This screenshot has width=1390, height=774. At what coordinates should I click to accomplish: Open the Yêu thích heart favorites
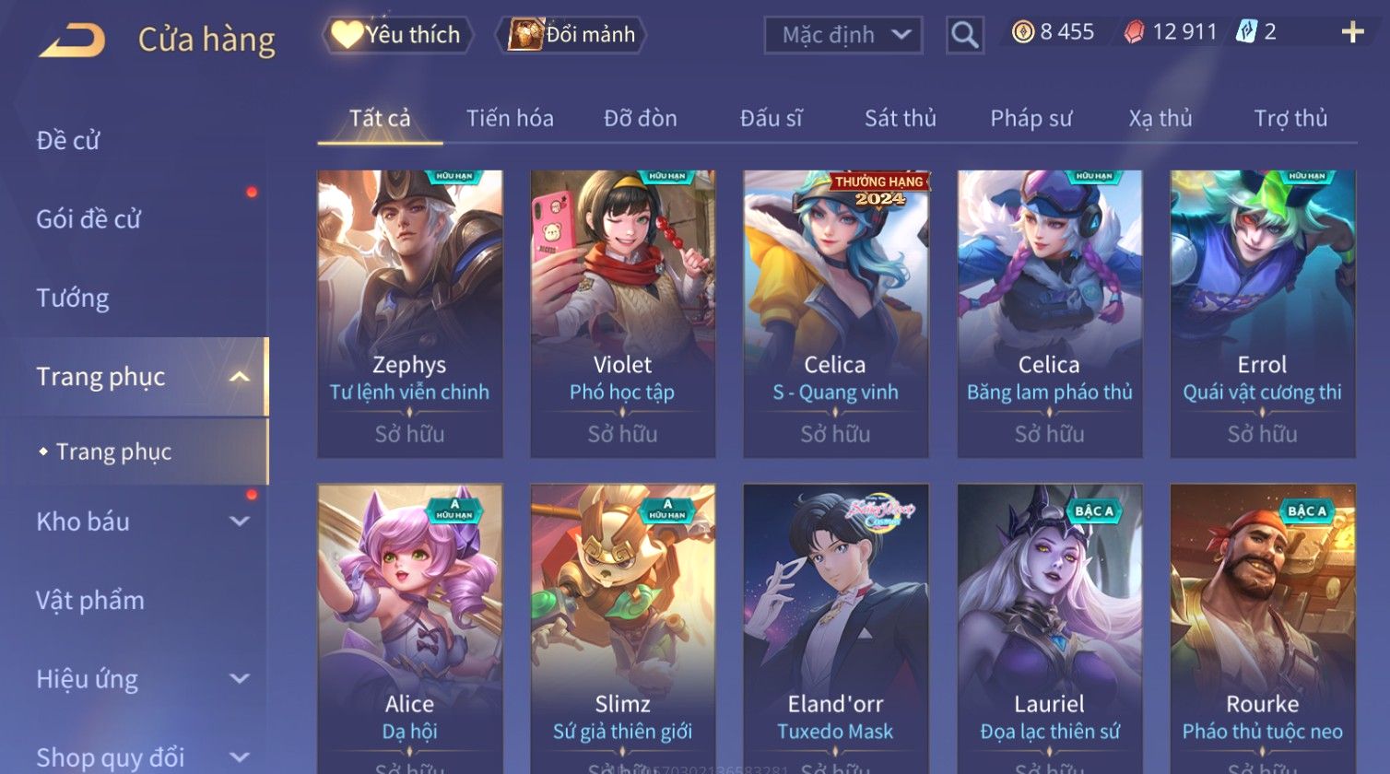tap(397, 35)
